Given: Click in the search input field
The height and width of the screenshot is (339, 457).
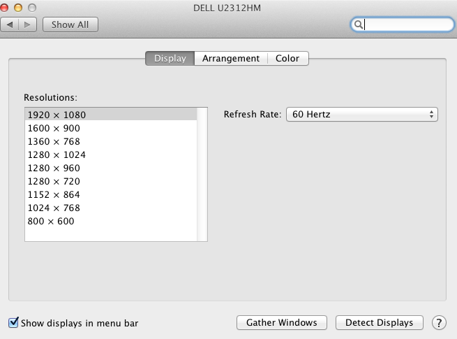Looking at the screenshot, I should [408, 24].
